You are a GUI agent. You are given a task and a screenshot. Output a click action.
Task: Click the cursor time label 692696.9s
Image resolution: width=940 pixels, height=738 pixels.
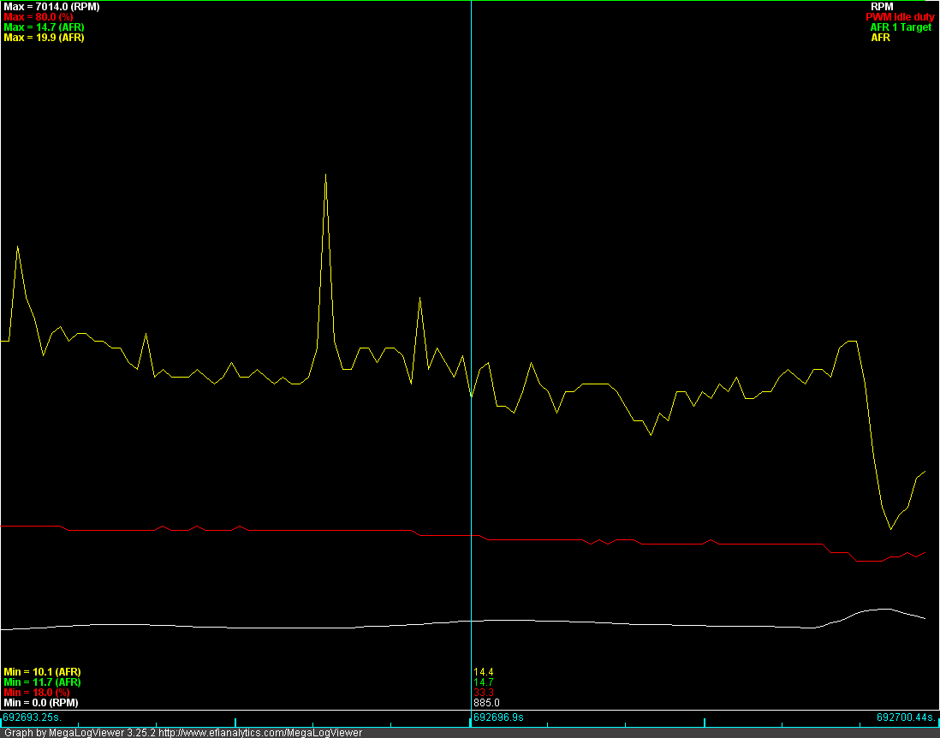click(499, 717)
